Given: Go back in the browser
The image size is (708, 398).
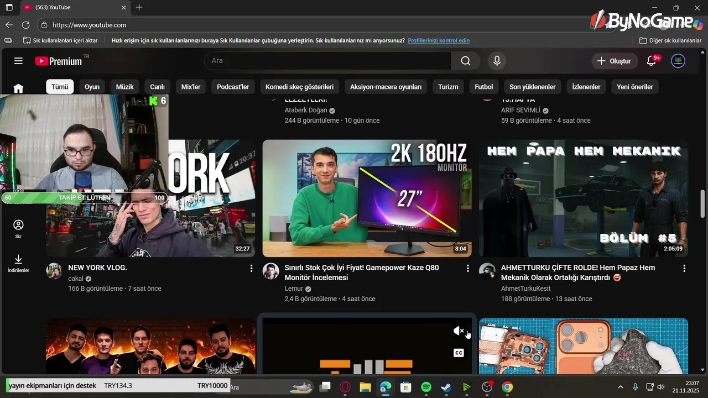Looking at the screenshot, I should coord(9,25).
